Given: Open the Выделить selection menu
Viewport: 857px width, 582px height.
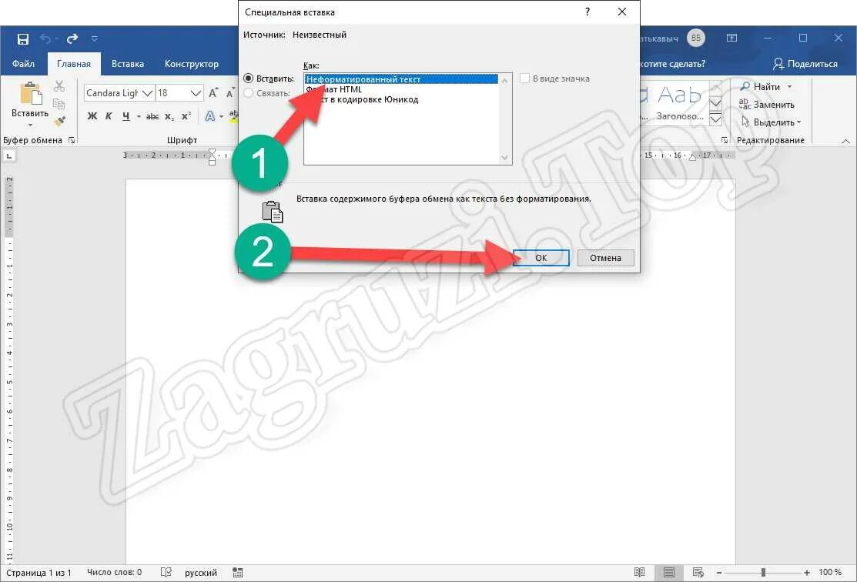Looking at the screenshot, I should click(771, 122).
